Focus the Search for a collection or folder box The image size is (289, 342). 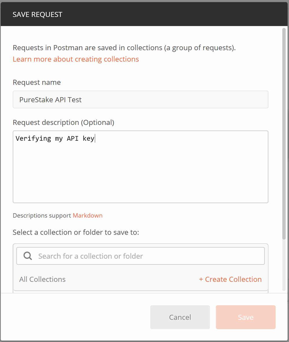[x=116, y=256]
